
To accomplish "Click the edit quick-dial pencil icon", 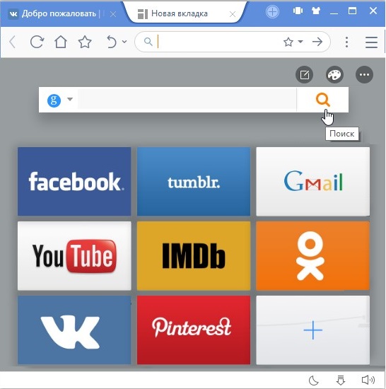I will tap(305, 75).
